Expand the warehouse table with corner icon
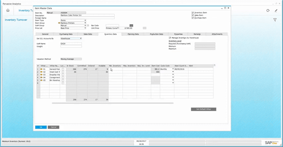Viewport: 283px width, 147px height. (214, 66)
